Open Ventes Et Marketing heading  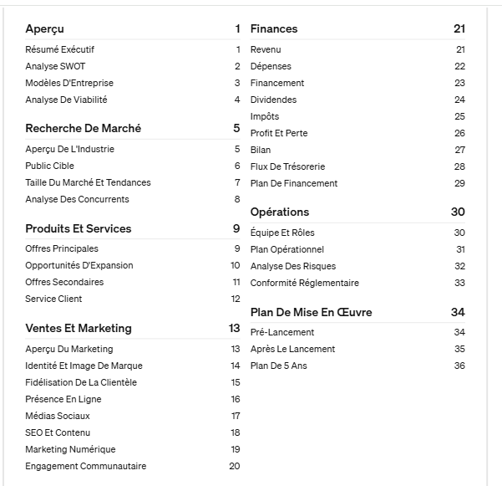133,328
